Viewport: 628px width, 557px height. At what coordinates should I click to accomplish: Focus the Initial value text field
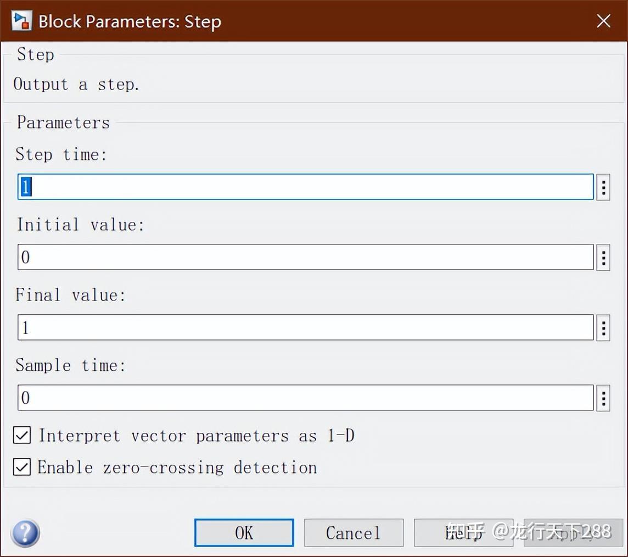[x=305, y=257]
